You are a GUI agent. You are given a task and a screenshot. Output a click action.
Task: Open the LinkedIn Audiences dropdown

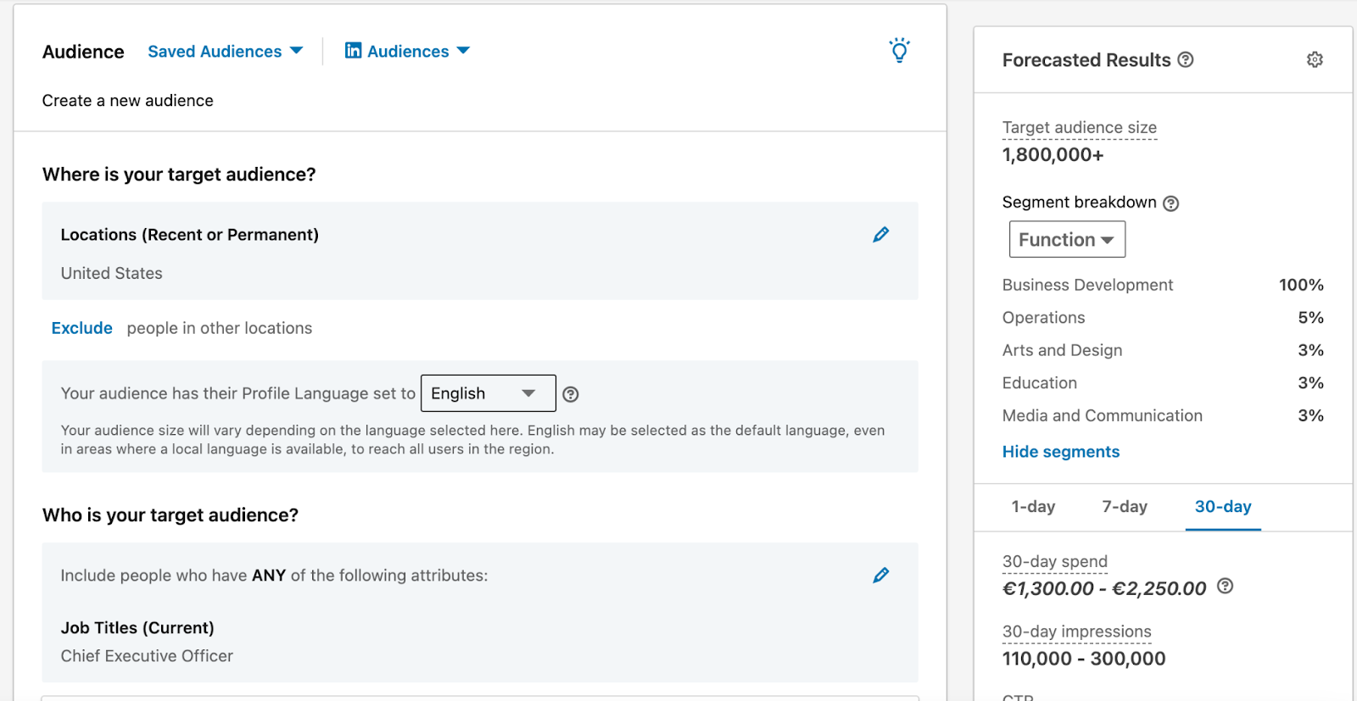(407, 52)
